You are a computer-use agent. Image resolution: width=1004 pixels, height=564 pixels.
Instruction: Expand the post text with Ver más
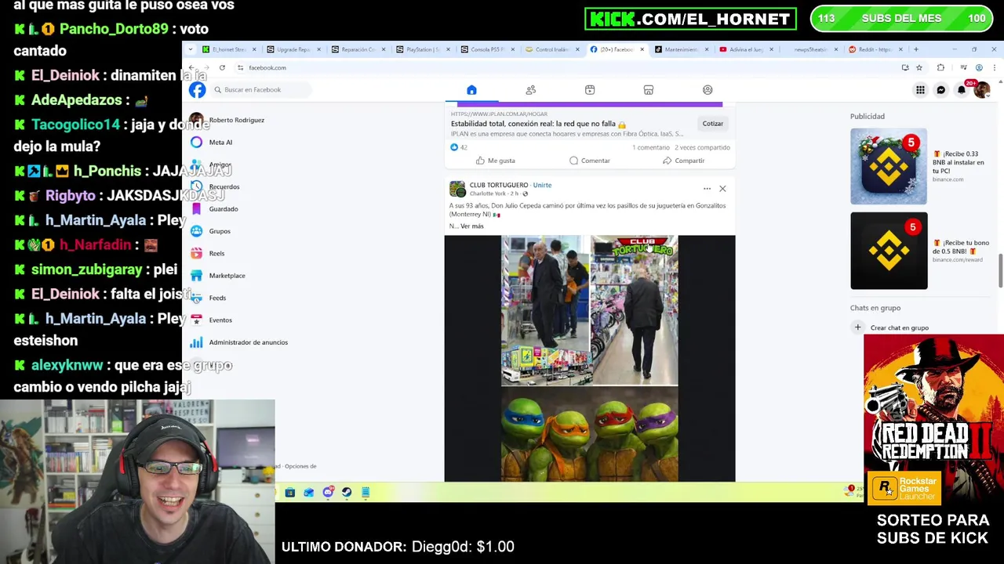click(x=472, y=226)
